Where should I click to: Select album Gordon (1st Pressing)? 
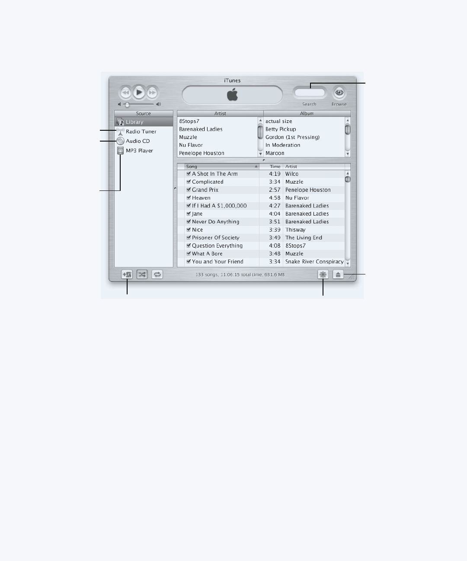[x=304, y=137]
